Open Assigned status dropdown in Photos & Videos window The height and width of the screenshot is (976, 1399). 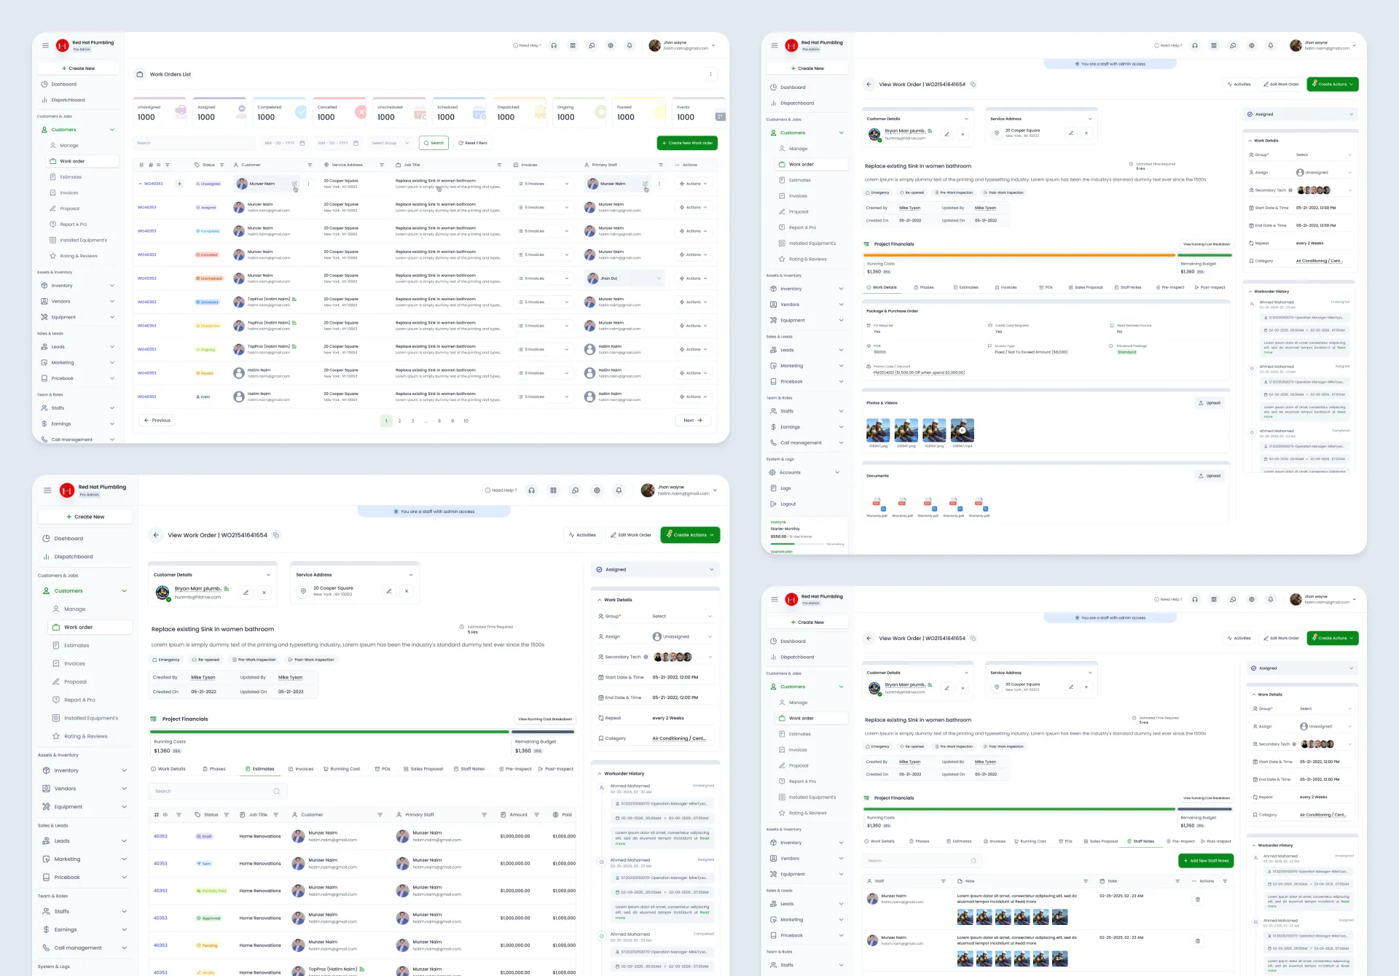pyautogui.click(x=1301, y=114)
